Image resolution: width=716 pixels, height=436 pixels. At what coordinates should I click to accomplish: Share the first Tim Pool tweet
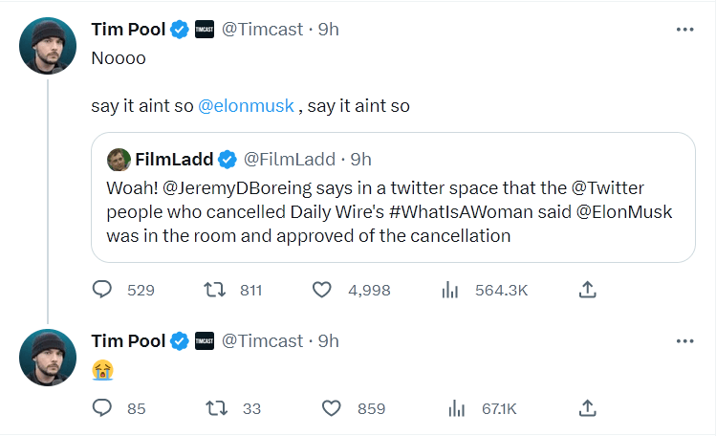(x=589, y=290)
